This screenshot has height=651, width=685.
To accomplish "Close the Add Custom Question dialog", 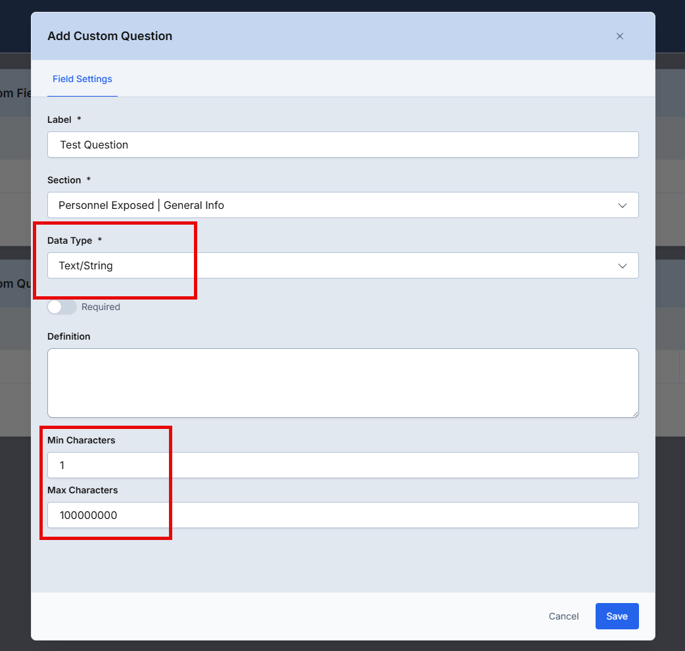I will pyautogui.click(x=619, y=36).
